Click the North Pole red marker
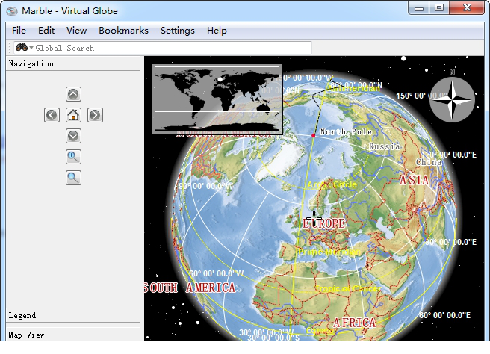The width and height of the screenshot is (490, 354). 314,135
